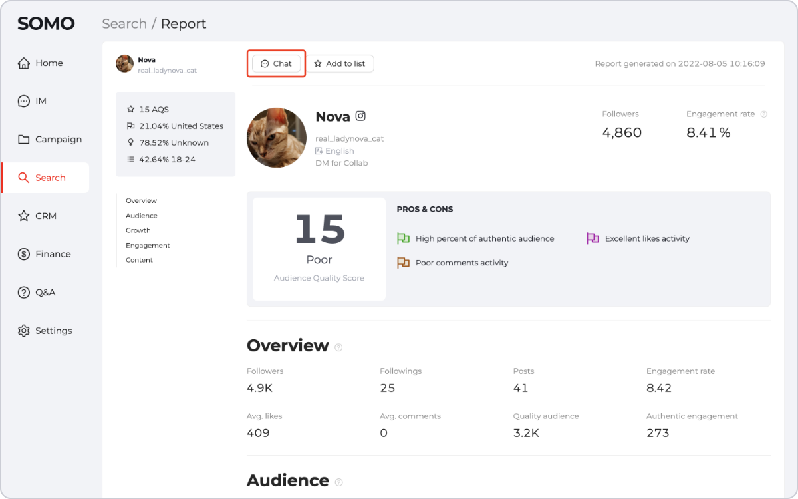Click the orange poor comments flag icon
798x499 pixels.
tap(403, 263)
